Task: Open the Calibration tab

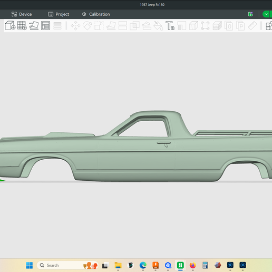Action: click(x=96, y=14)
